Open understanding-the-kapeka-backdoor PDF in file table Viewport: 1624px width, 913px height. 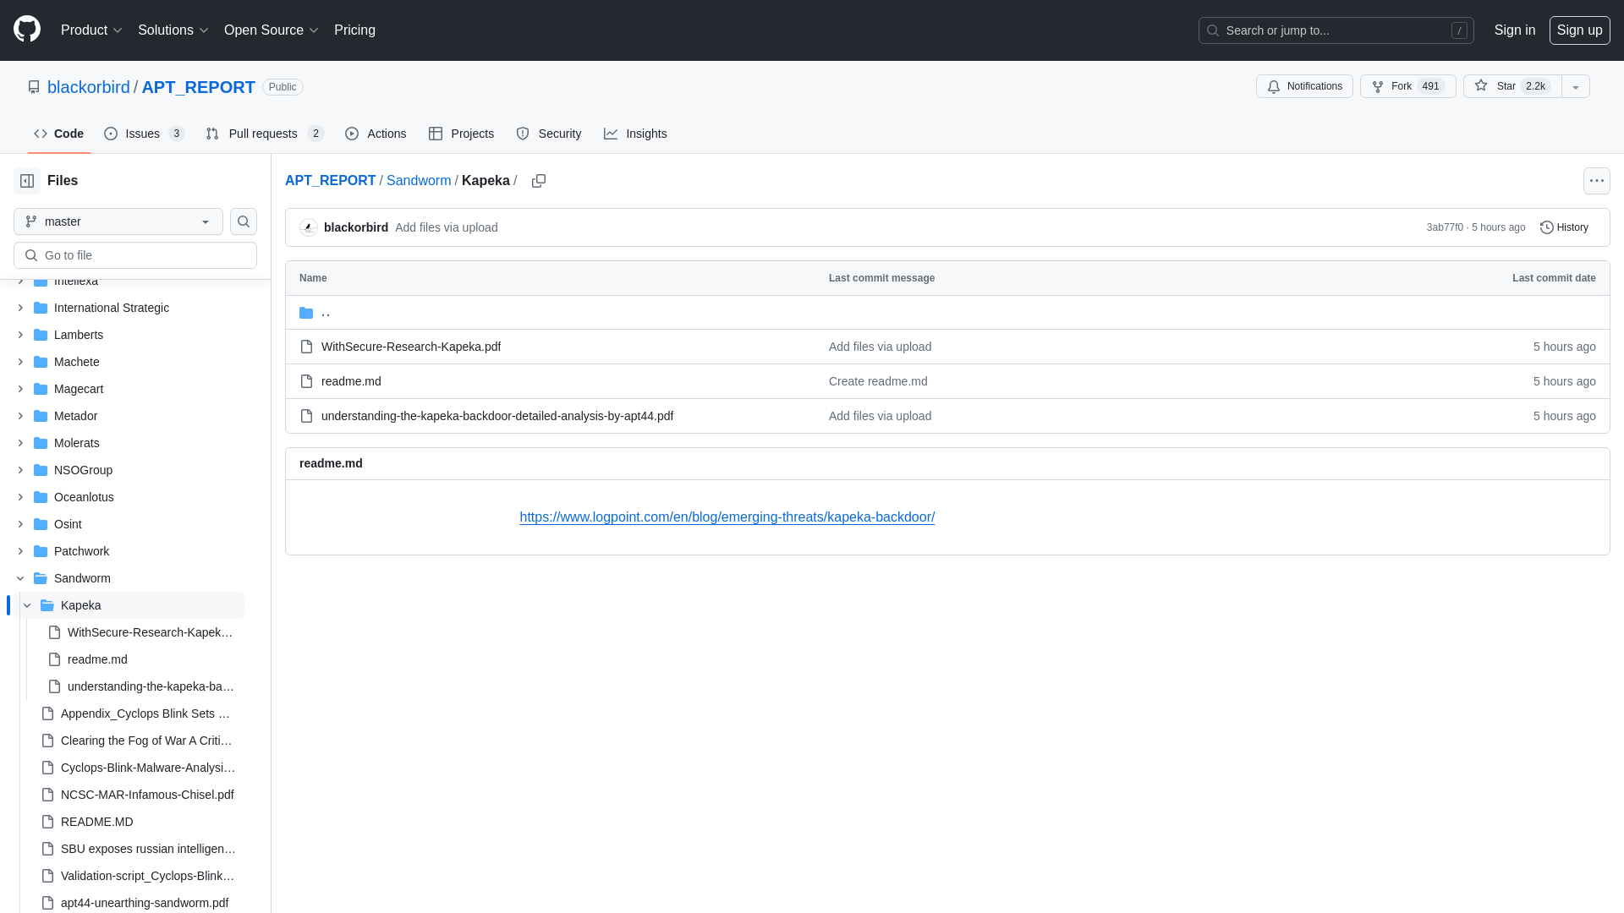pyautogui.click(x=497, y=416)
